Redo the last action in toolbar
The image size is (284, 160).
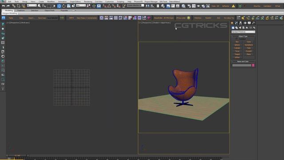click(8, 6)
